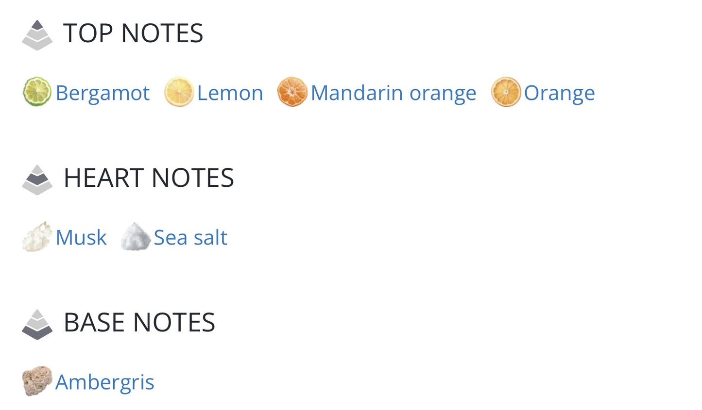The height and width of the screenshot is (410, 702).
Task: Click the orange slice icon
Action: pos(506,92)
